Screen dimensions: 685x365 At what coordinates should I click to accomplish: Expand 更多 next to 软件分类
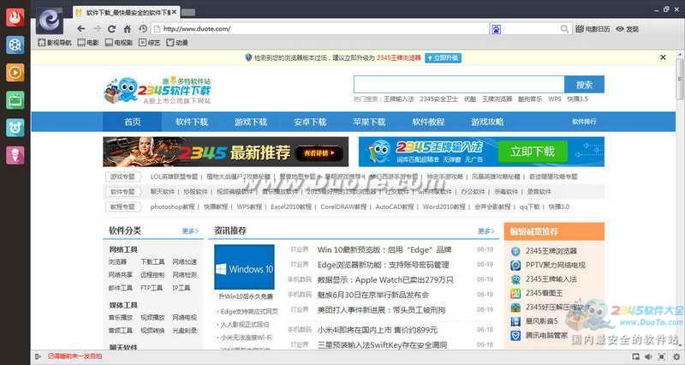190,230
